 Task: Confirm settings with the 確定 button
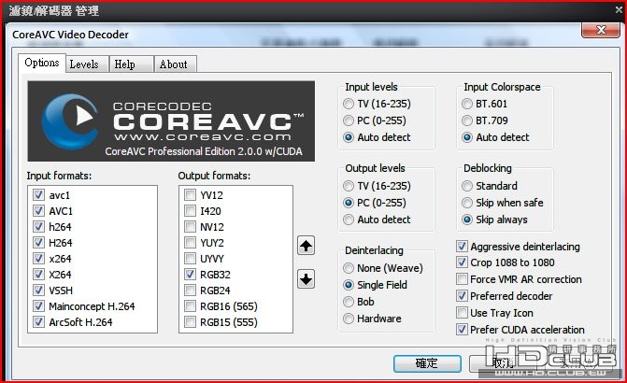[427, 363]
